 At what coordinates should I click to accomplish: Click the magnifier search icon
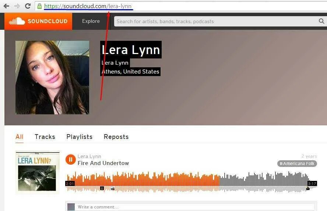(x=321, y=21)
